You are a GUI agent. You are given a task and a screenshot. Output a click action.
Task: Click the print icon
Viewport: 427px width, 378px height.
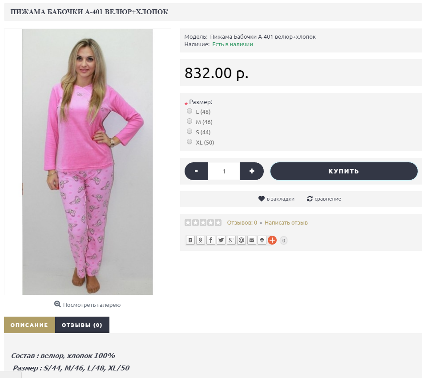click(262, 240)
